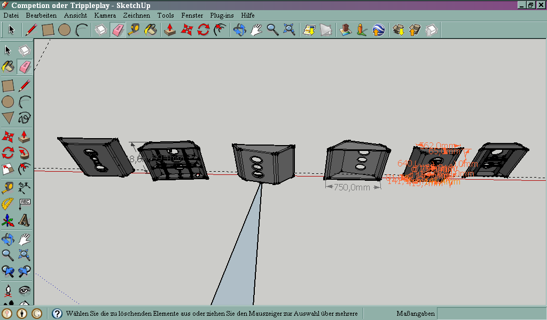Activate the Axes tool

tap(8, 220)
